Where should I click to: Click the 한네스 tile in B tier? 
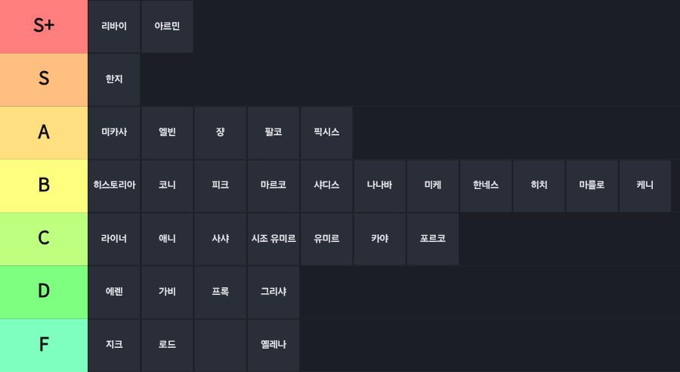[x=486, y=186]
